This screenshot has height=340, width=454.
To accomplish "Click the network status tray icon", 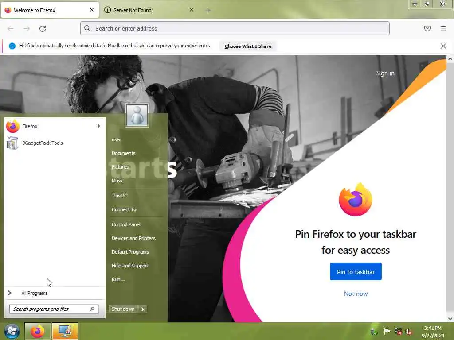I will pyautogui.click(x=398, y=332).
